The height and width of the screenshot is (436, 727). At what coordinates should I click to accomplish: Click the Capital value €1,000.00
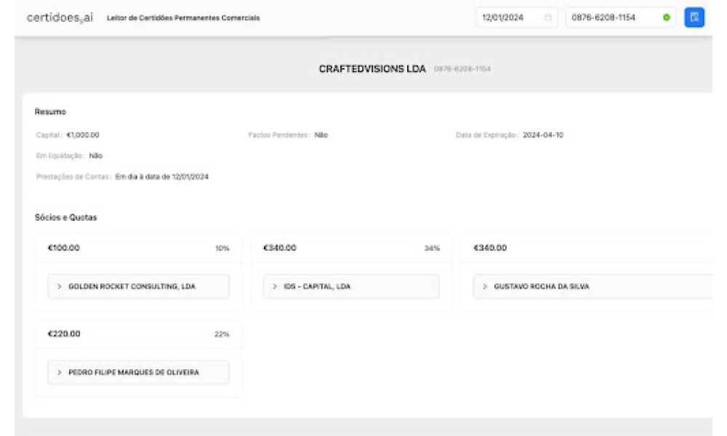coord(83,135)
